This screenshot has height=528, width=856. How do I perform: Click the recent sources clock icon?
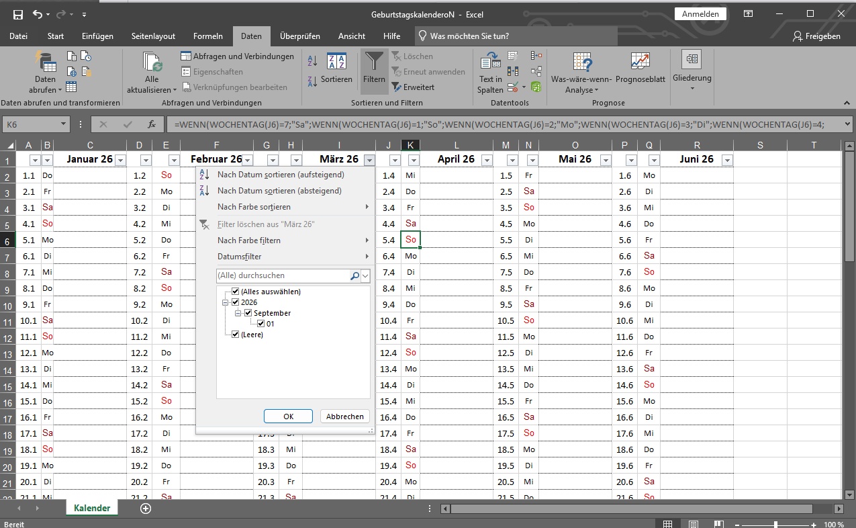[86, 57]
